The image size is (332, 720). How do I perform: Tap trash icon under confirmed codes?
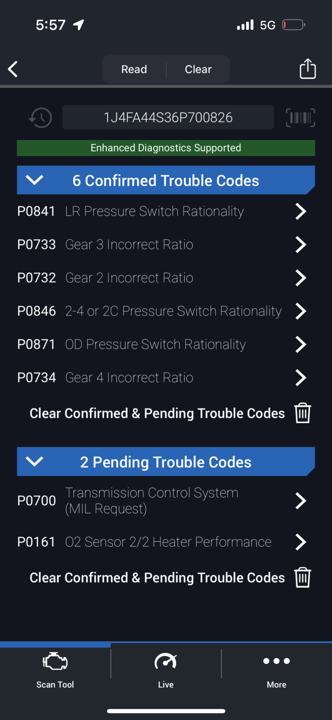click(x=303, y=413)
